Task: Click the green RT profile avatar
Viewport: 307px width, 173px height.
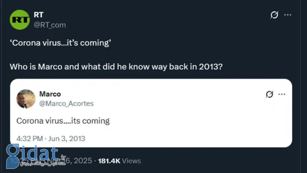Action: tap(19, 19)
